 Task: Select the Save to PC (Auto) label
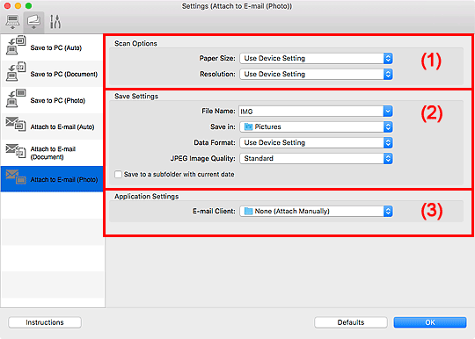(x=56, y=47)
